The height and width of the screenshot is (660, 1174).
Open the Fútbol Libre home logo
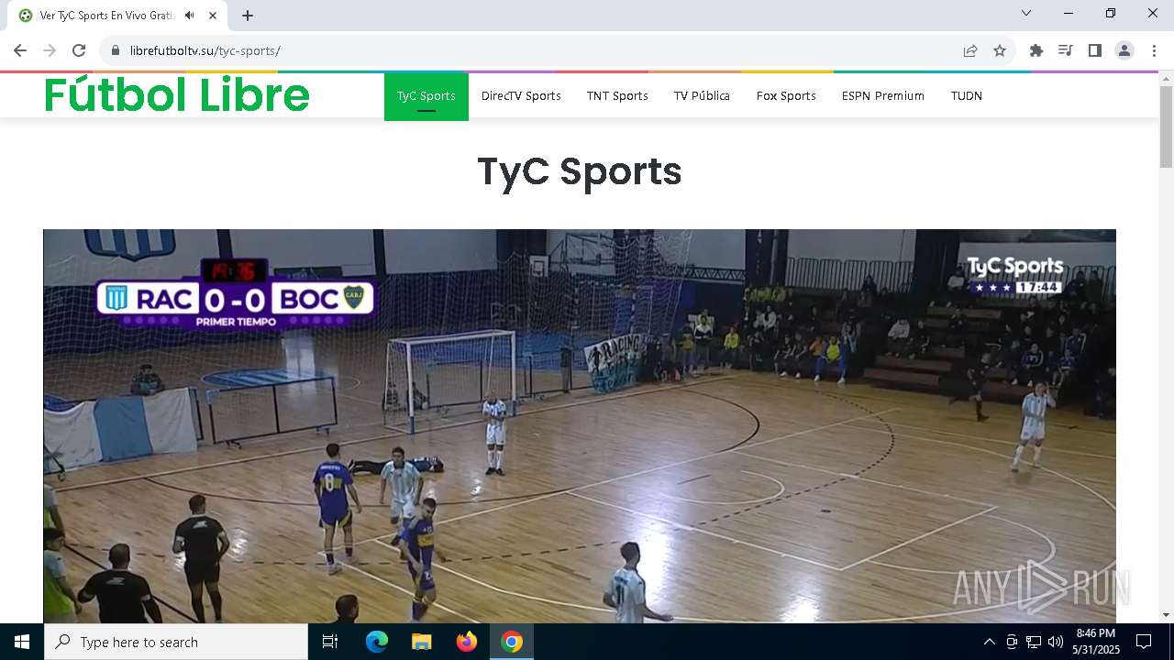(177, 94)
